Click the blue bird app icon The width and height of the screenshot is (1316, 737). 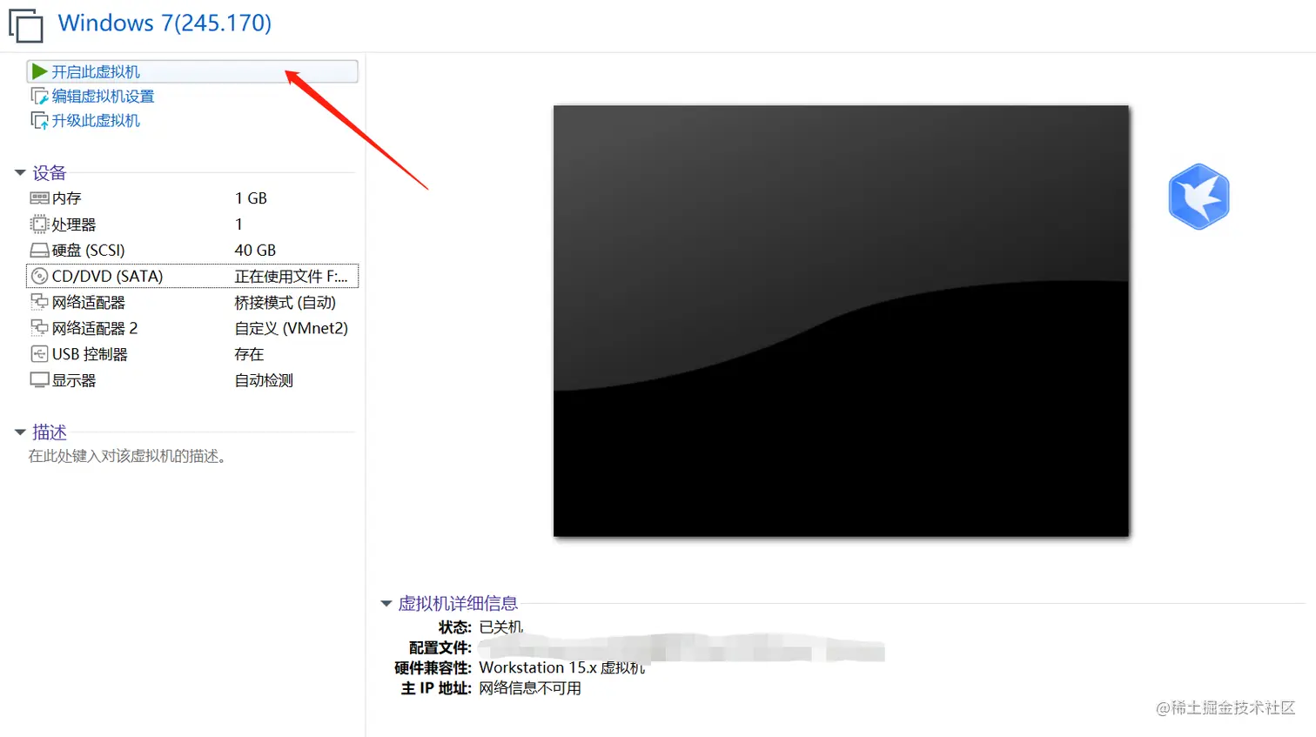[x=1198, y=197]
